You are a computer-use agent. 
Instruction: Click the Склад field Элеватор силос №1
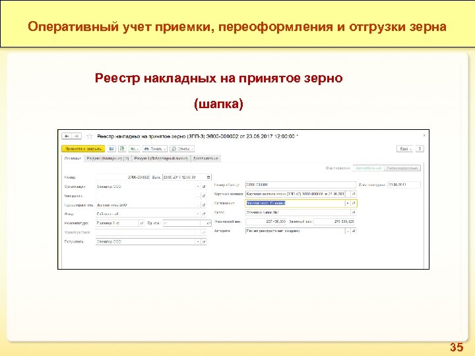(298, 212)
